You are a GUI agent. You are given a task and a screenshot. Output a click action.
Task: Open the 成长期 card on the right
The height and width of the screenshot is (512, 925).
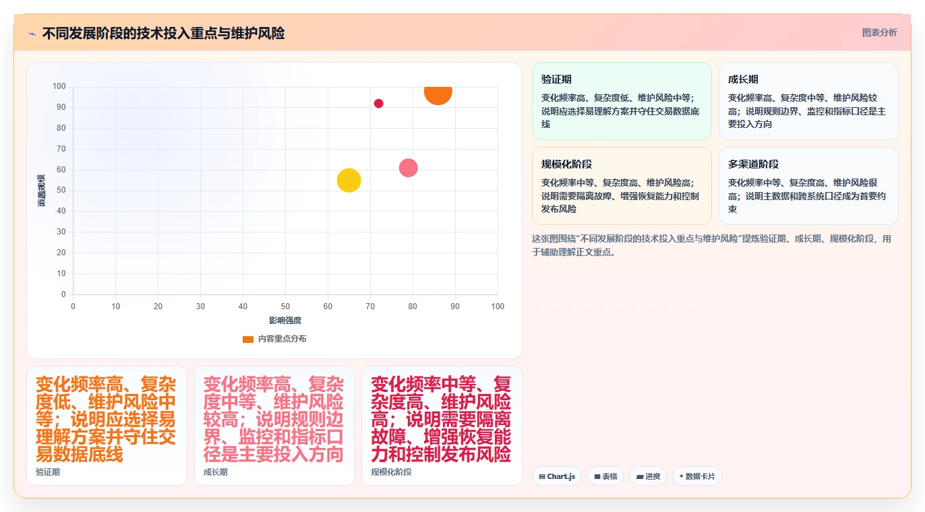(x=808, y=101)
